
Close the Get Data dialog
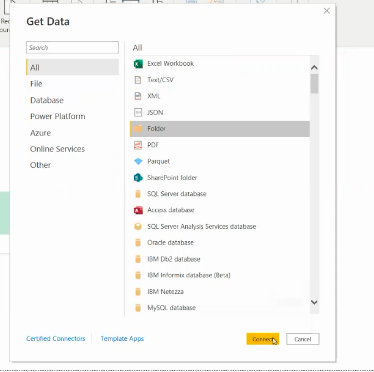327,11
